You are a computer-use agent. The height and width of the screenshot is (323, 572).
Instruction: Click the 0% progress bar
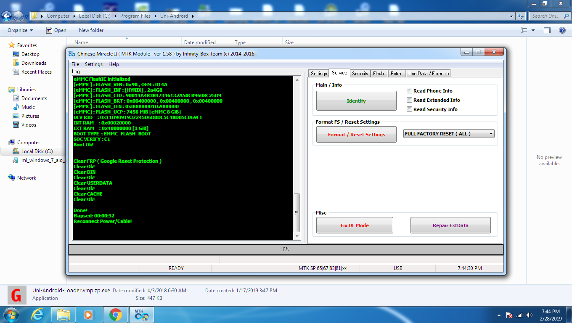(x=286, y=249)
